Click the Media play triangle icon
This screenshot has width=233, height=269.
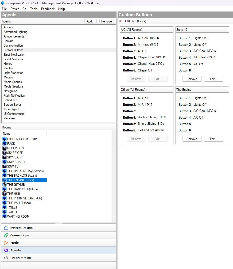point(6,243)
